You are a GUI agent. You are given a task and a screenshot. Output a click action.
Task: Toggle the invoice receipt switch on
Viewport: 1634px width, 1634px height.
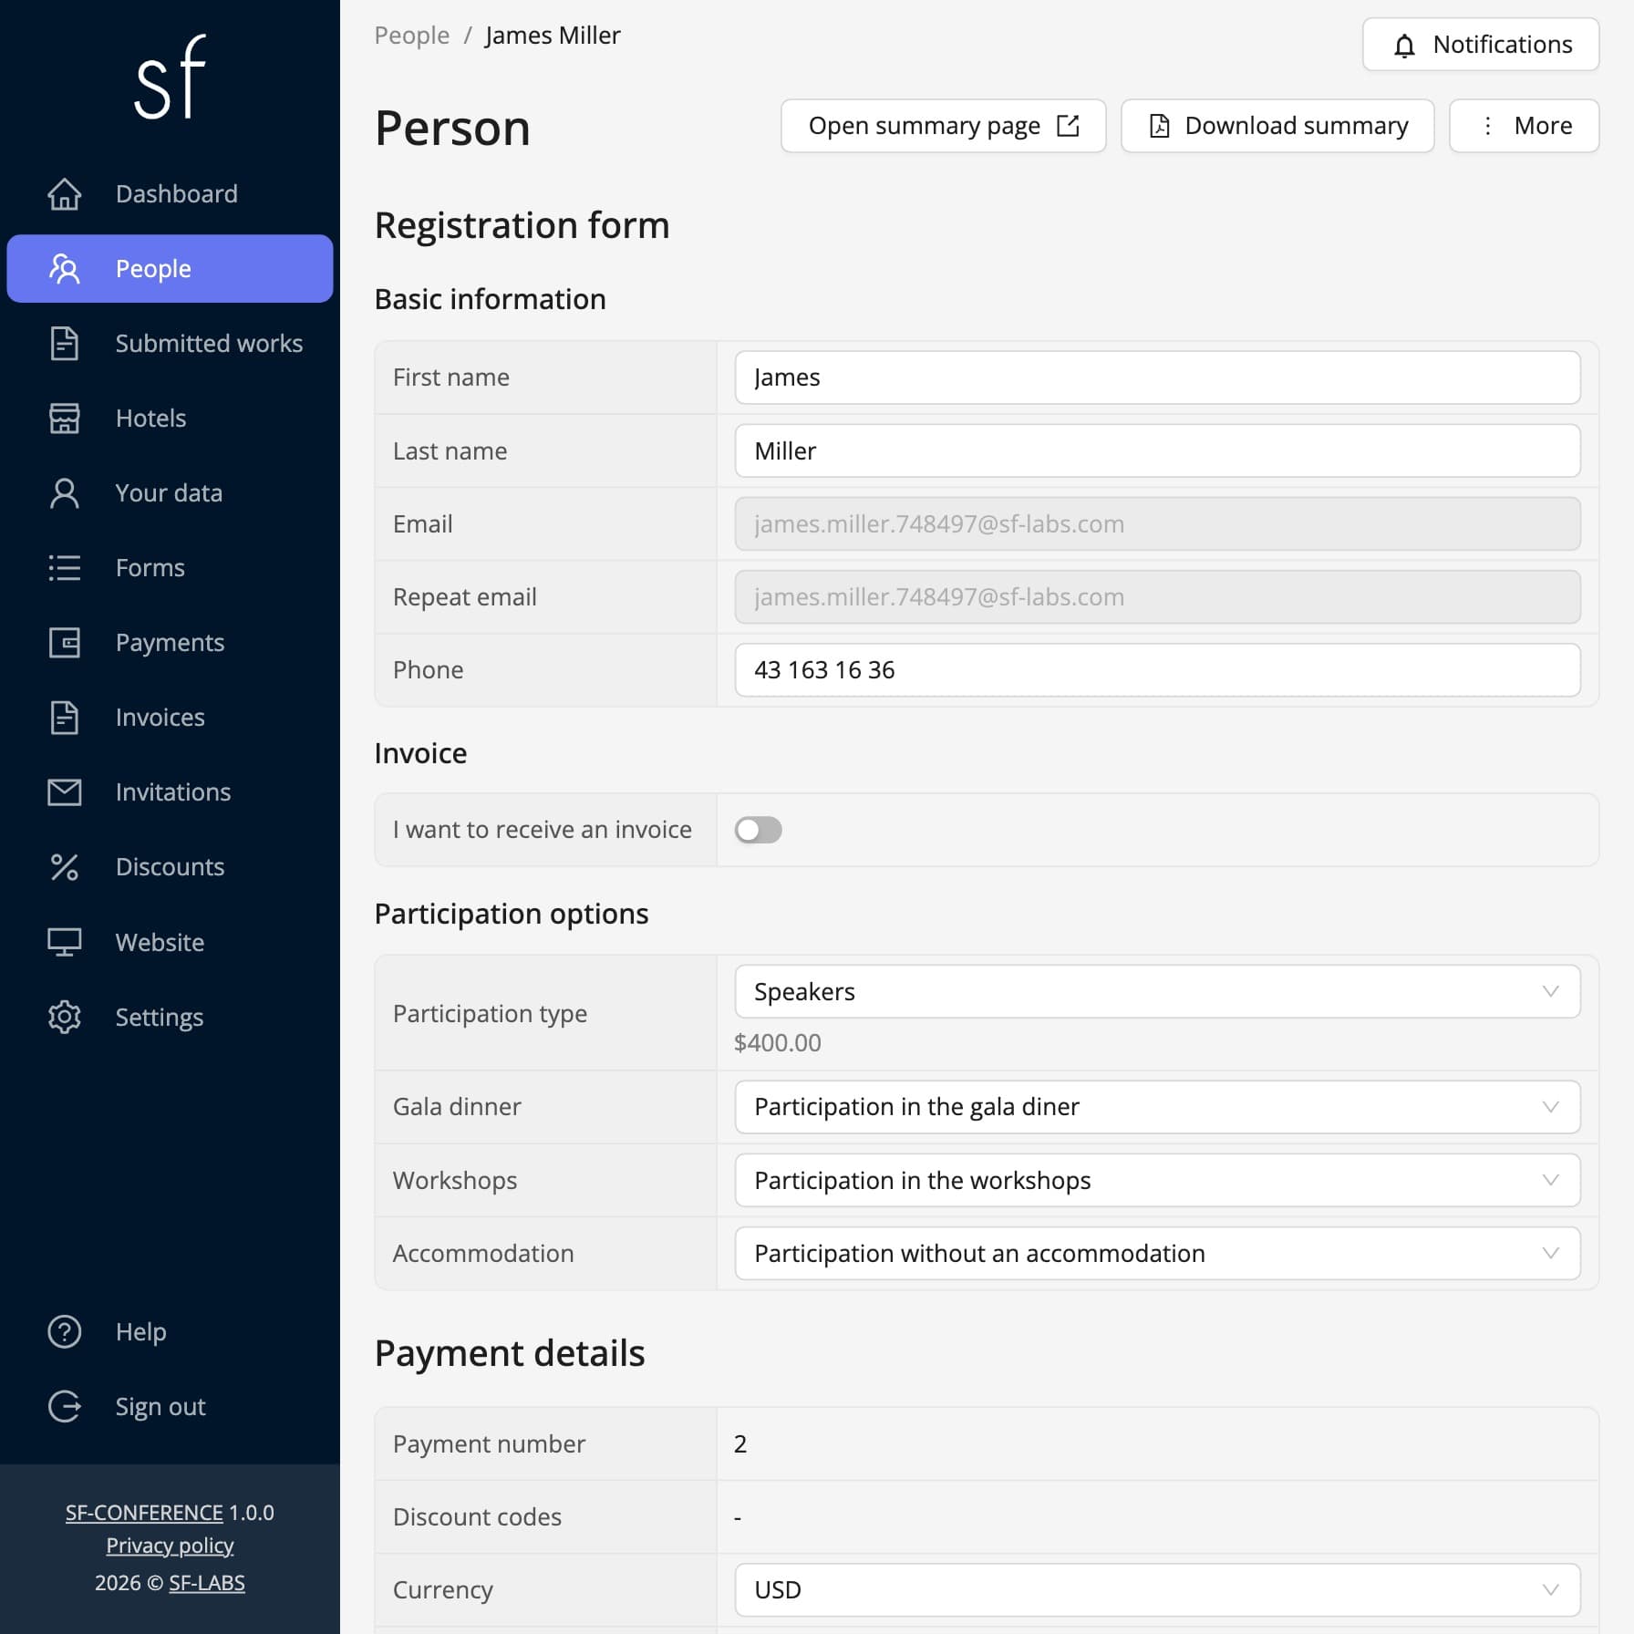[x=759, y=830]
